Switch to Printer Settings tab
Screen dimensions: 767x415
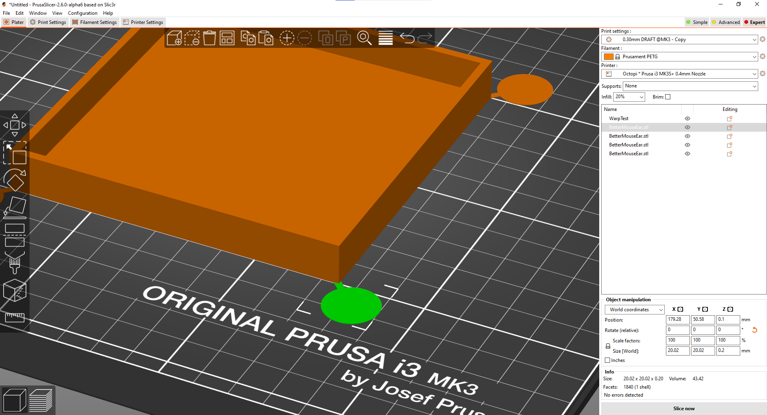coord(143,22)
